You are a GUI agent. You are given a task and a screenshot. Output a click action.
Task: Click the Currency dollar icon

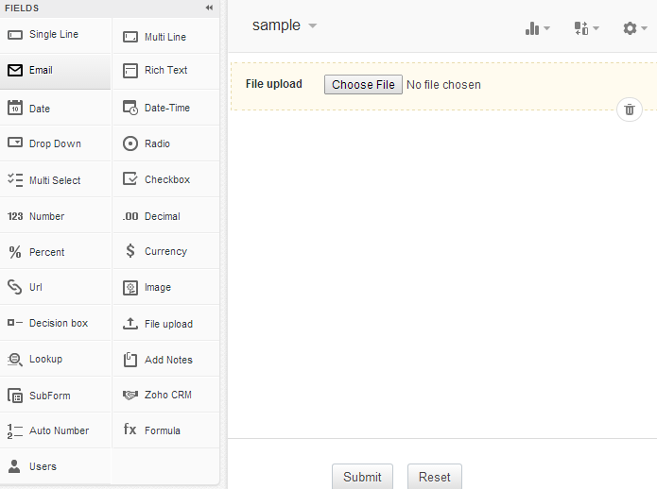pos(130,251)
